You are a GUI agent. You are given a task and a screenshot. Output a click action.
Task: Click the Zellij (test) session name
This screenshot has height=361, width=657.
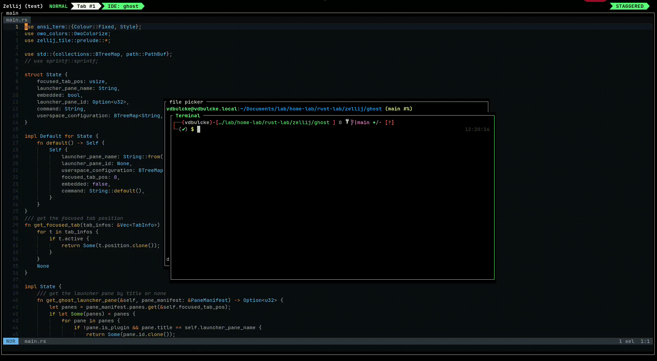point(23,6)
